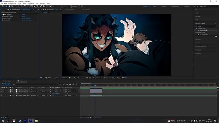Open the Effect menu
This screenshot has width=219, height=123.
point(24,4)
